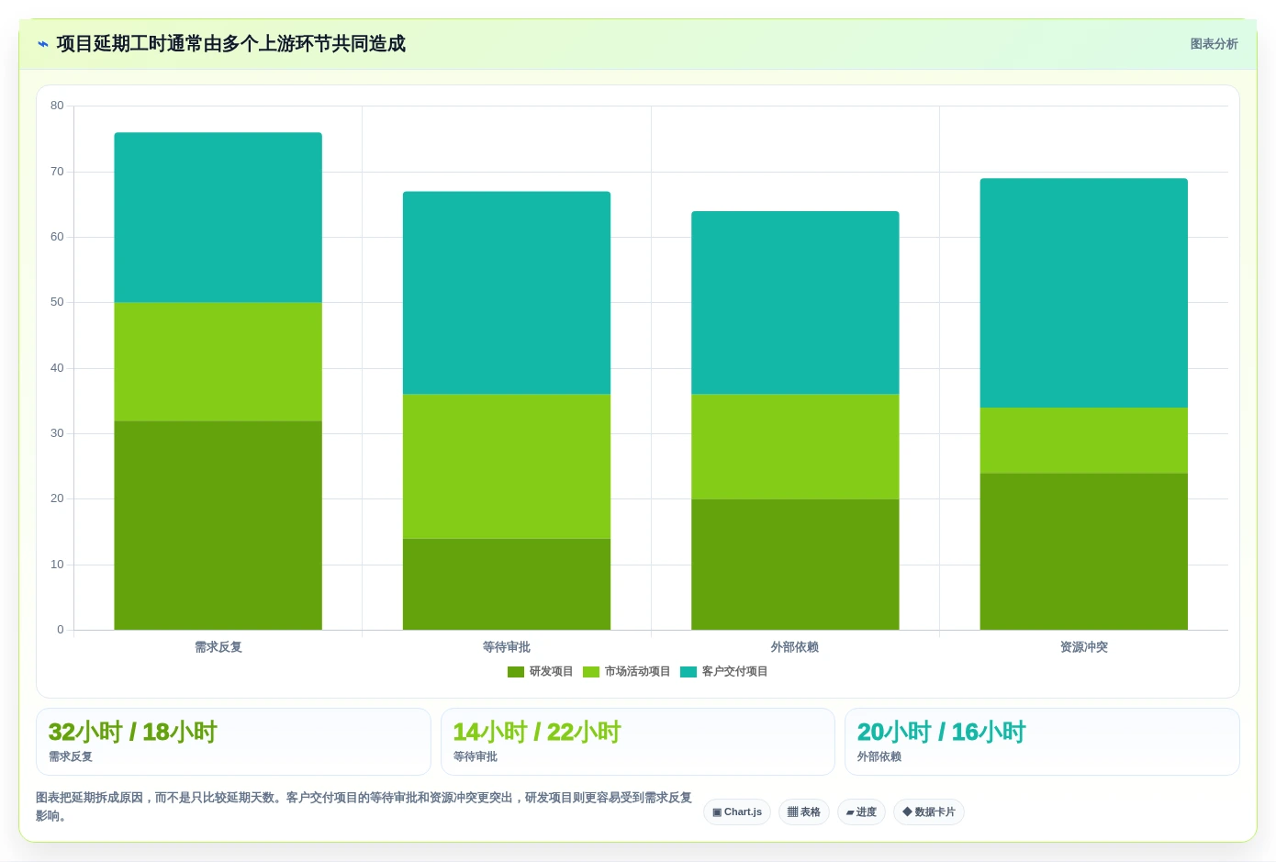
Task: Click the 需求反复 caption in first stat card
Action: point(71,757)
